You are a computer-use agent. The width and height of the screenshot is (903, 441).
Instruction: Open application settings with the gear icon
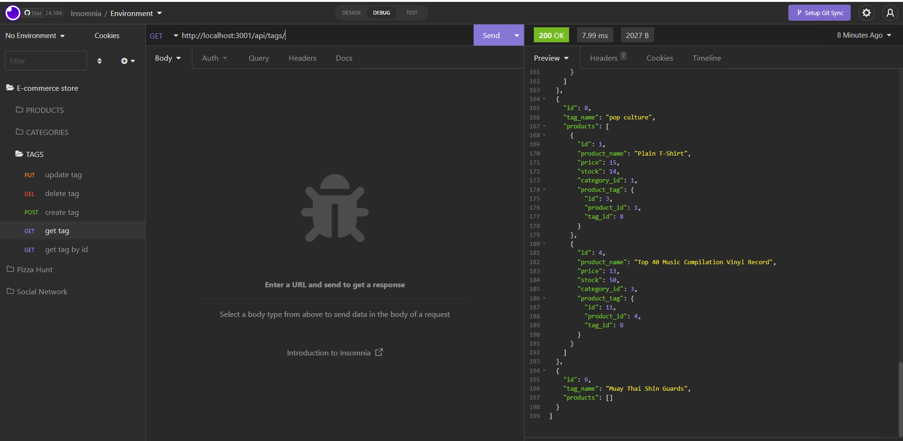[866, 13]
